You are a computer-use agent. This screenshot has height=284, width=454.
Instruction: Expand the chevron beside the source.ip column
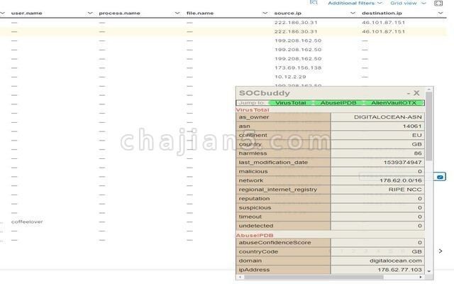pyautogui.click(x=352, y=13)
